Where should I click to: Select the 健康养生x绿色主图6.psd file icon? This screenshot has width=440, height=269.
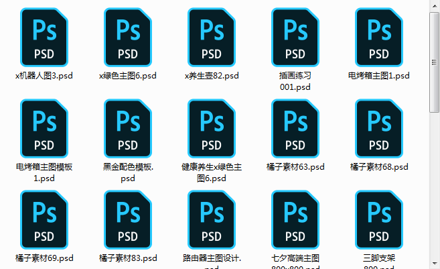pos(212,128)
